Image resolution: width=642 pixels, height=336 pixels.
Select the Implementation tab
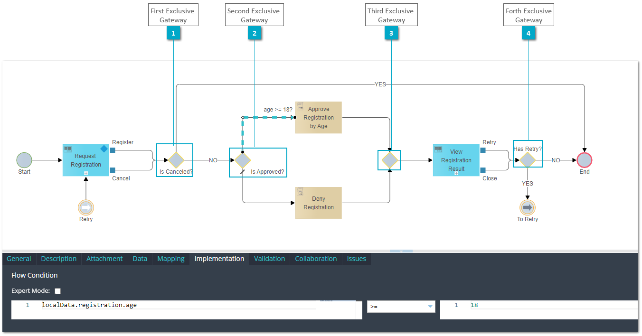[x=219, y=259]
